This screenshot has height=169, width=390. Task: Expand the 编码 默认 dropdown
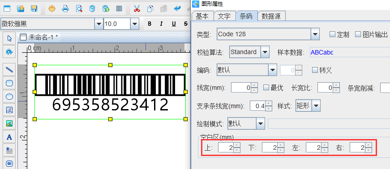[x=273, y=70]
